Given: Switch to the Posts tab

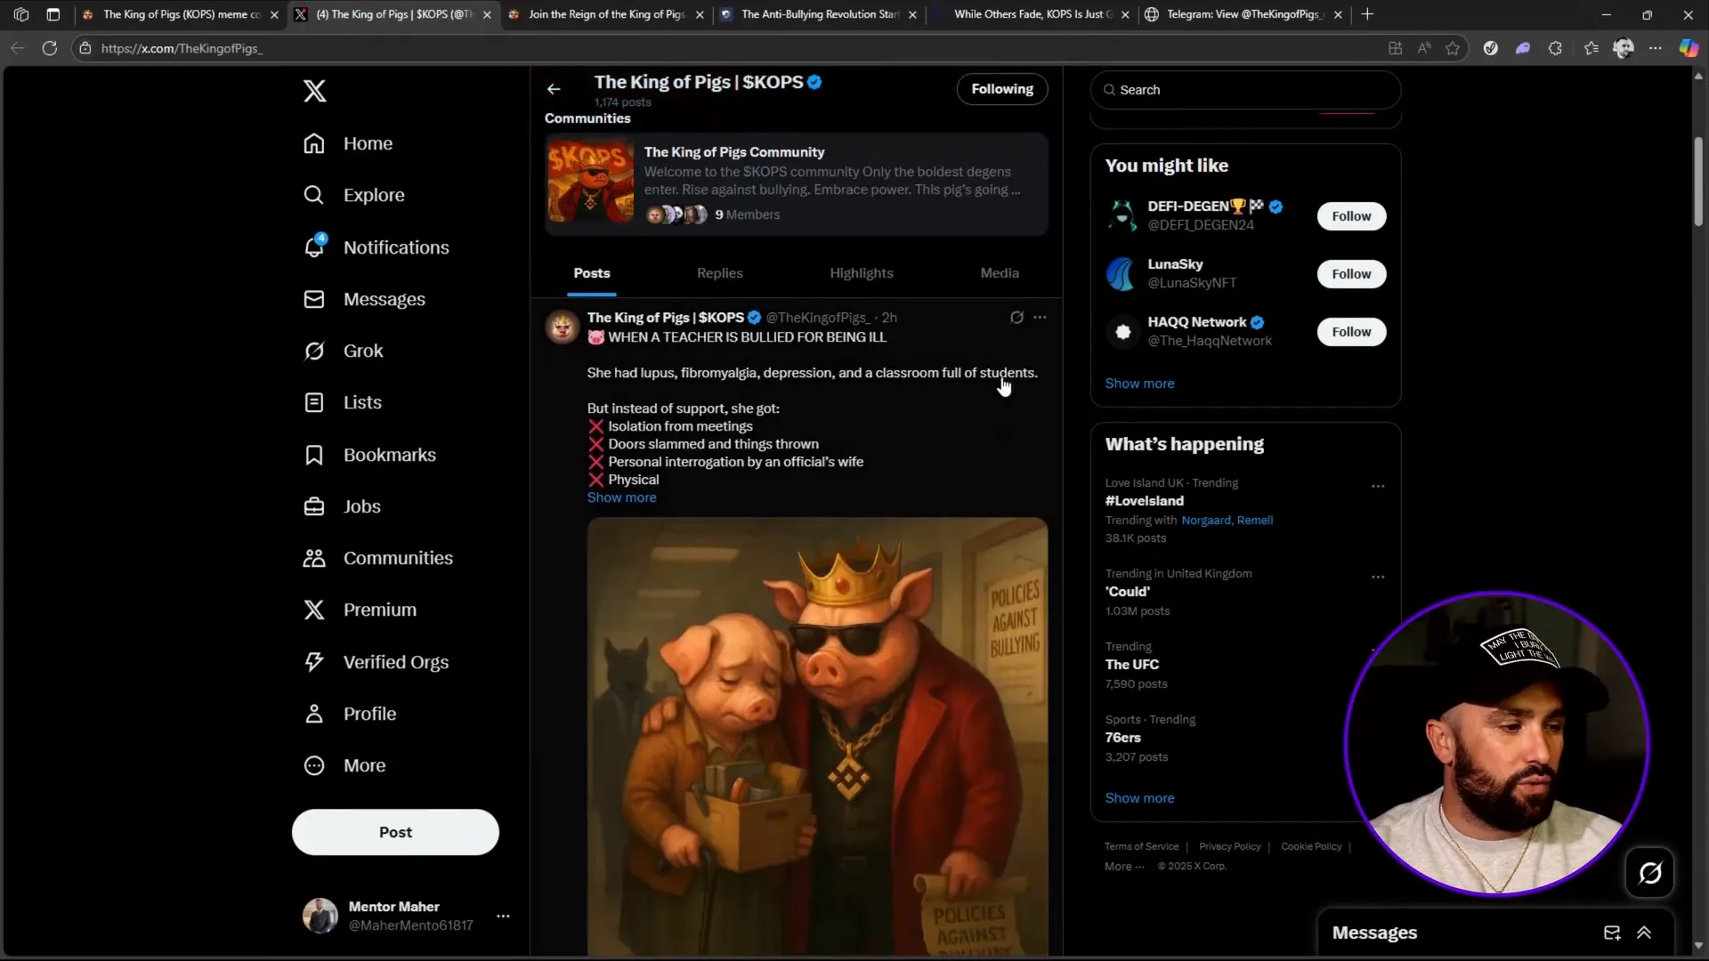Looking at the screenshot, I should [592, 273].
